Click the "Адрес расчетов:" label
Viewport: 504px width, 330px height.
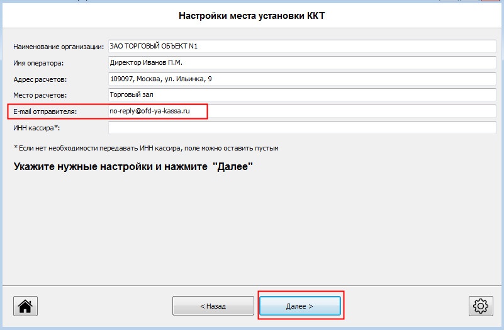(40, 79)
